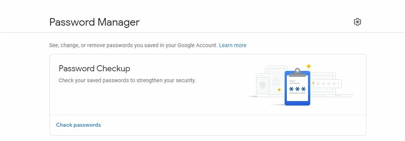Click the gray lines on clipboard paper
Viewport: 405px width, 141px height.
(x=294, y=82)
